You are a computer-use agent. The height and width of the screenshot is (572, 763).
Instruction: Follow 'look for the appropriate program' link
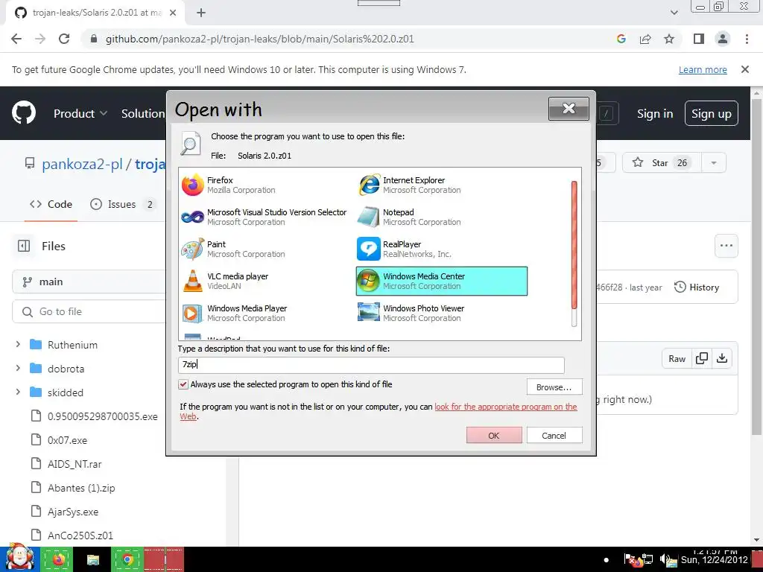pos(506,407)
